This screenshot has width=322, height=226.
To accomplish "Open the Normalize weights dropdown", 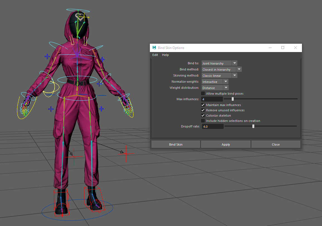I will click(226, 82).
